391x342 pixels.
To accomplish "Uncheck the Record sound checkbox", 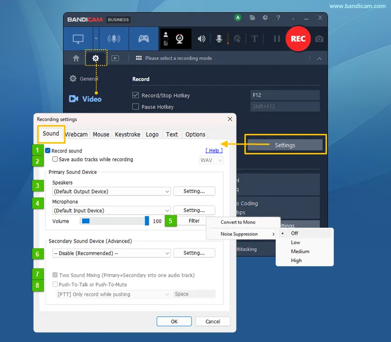I will [48, 150].
